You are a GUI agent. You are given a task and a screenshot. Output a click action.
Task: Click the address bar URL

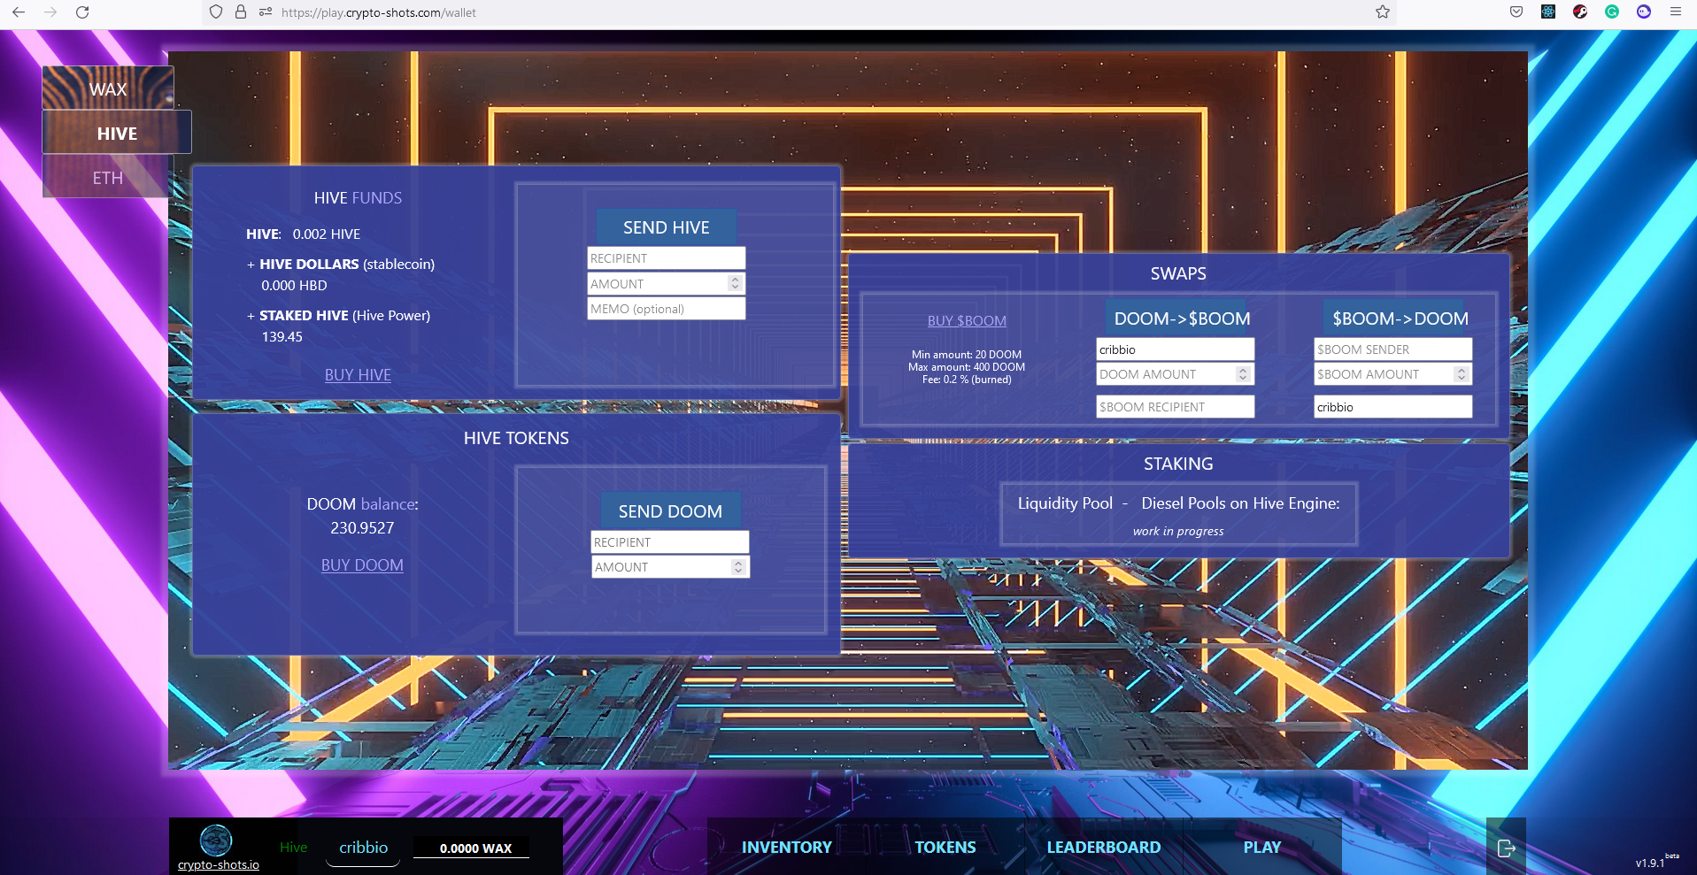379,12
